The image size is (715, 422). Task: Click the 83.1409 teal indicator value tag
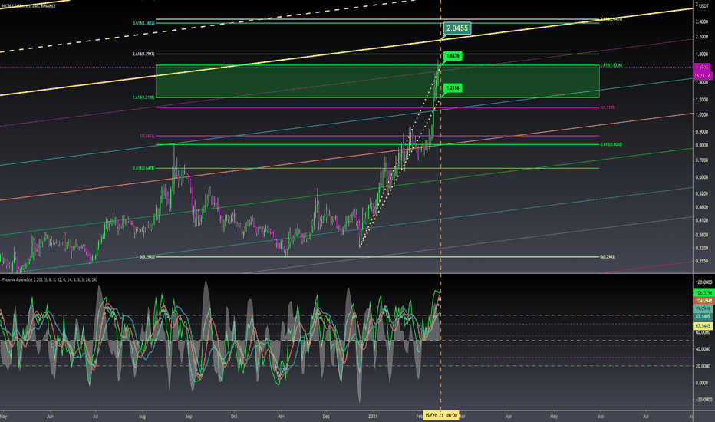coord(703,316)
